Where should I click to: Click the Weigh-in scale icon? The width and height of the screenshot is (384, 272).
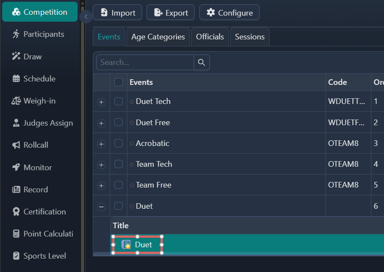point(16,100)
